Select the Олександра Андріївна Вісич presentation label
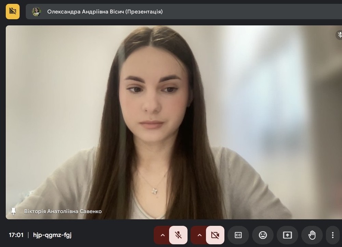This screenshot has width=342, height=247. click(x=105, y=12)
